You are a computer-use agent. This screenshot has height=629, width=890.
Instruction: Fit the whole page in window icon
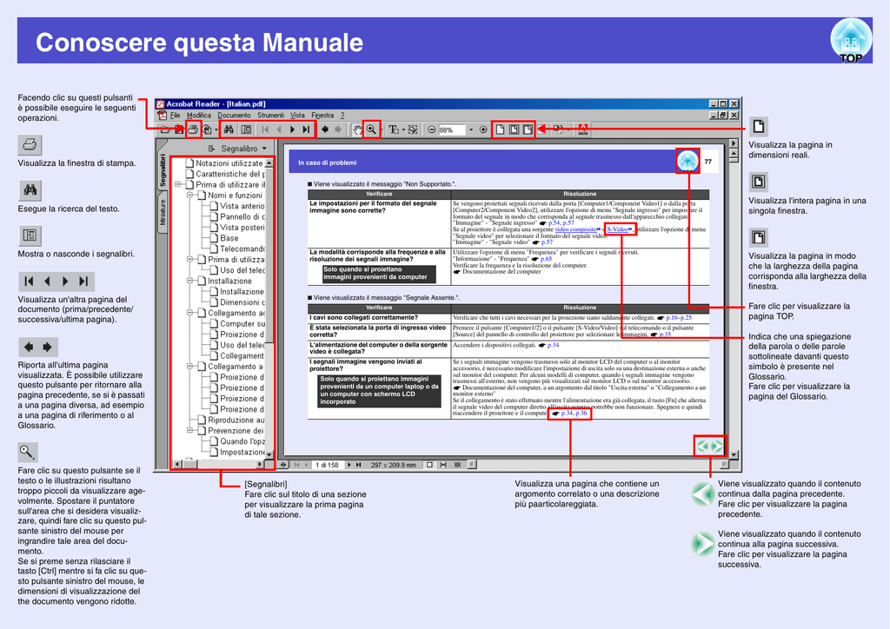[x=514, y=129]
